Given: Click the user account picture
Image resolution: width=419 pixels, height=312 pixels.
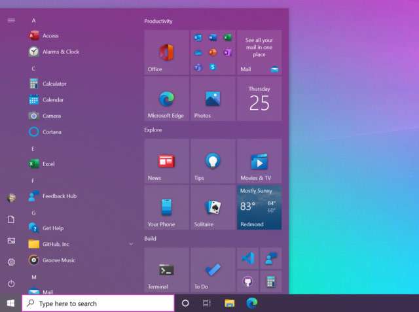Looking at the screenshot, I should pos(11,198).
